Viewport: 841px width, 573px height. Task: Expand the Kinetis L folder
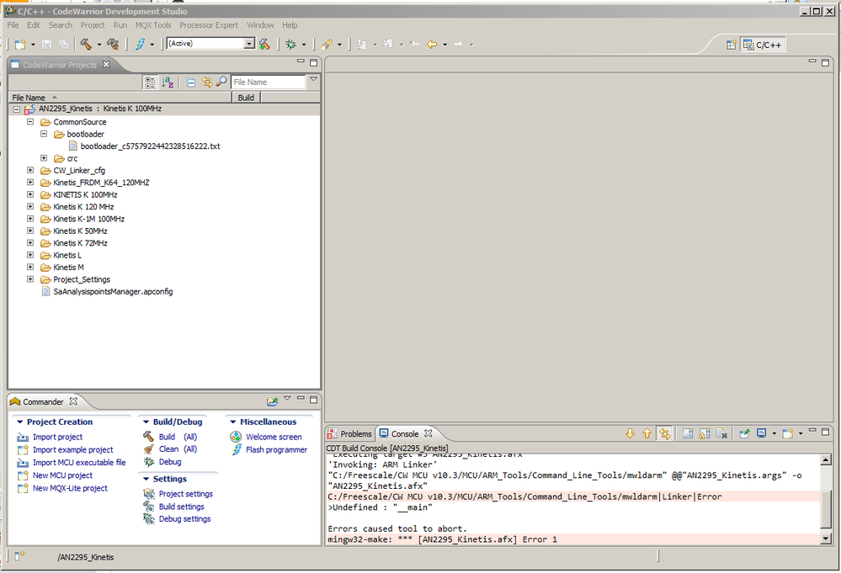pos(30,255)
